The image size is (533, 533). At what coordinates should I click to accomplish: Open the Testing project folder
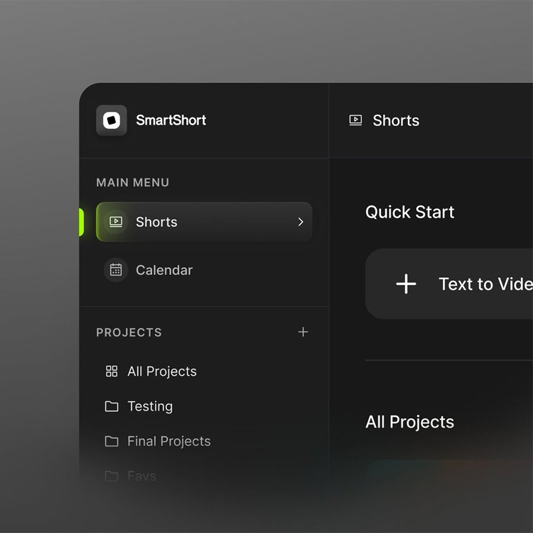coord(150,406)
